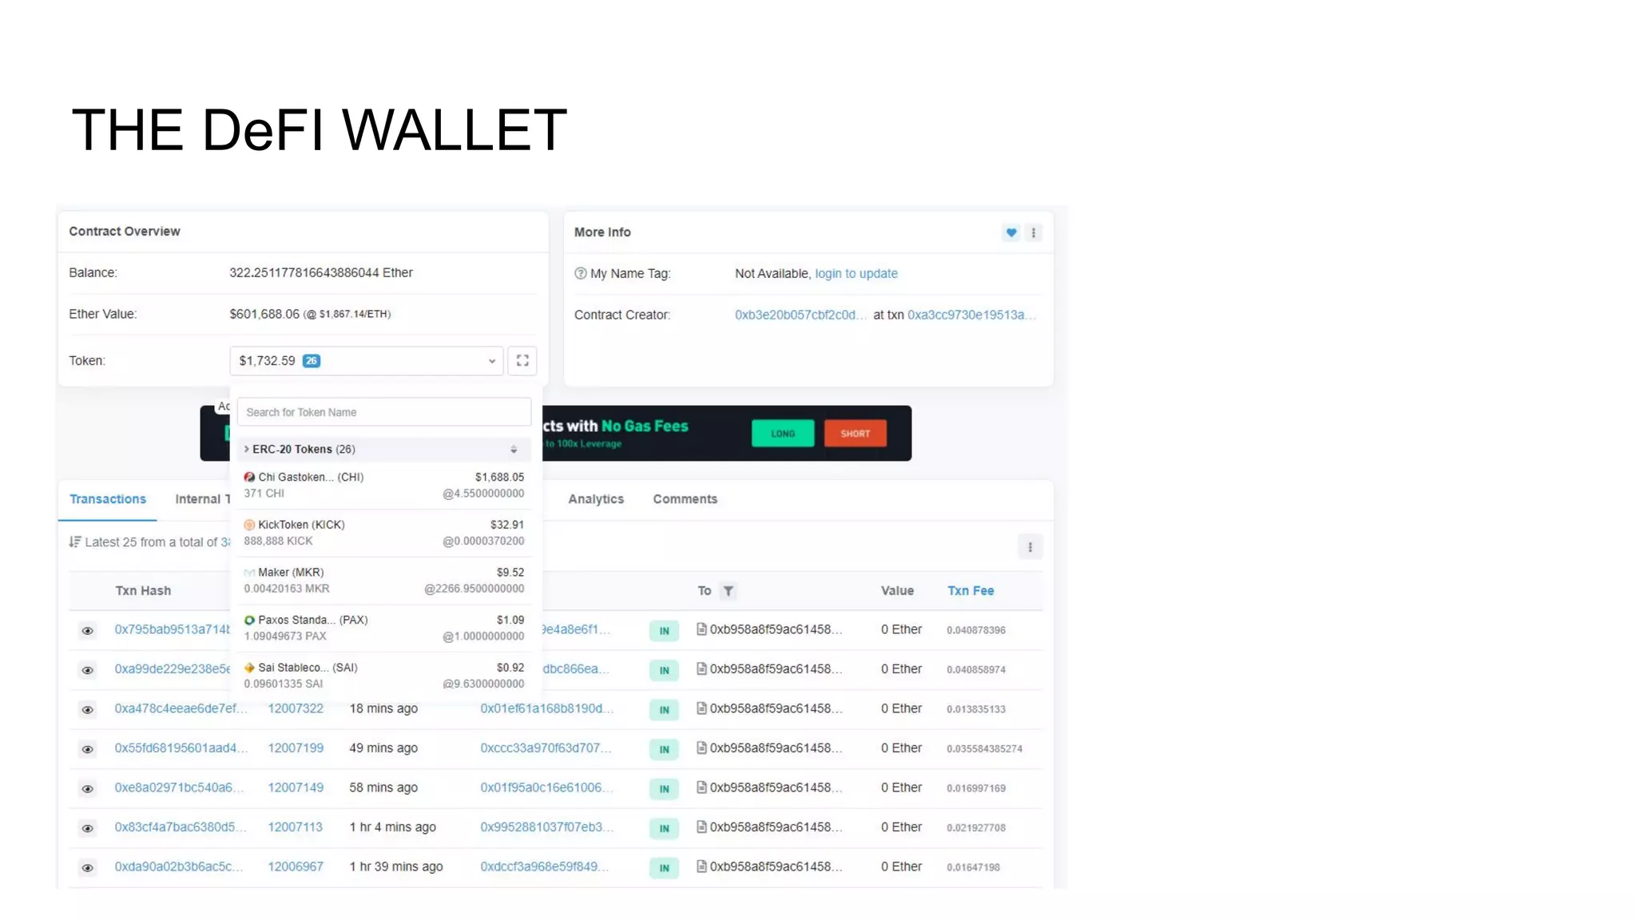Toggle eye preview for 0xa478c4eeae6de7ef transaction
The height and width of the screenshot is (920, 1636).
88,710
